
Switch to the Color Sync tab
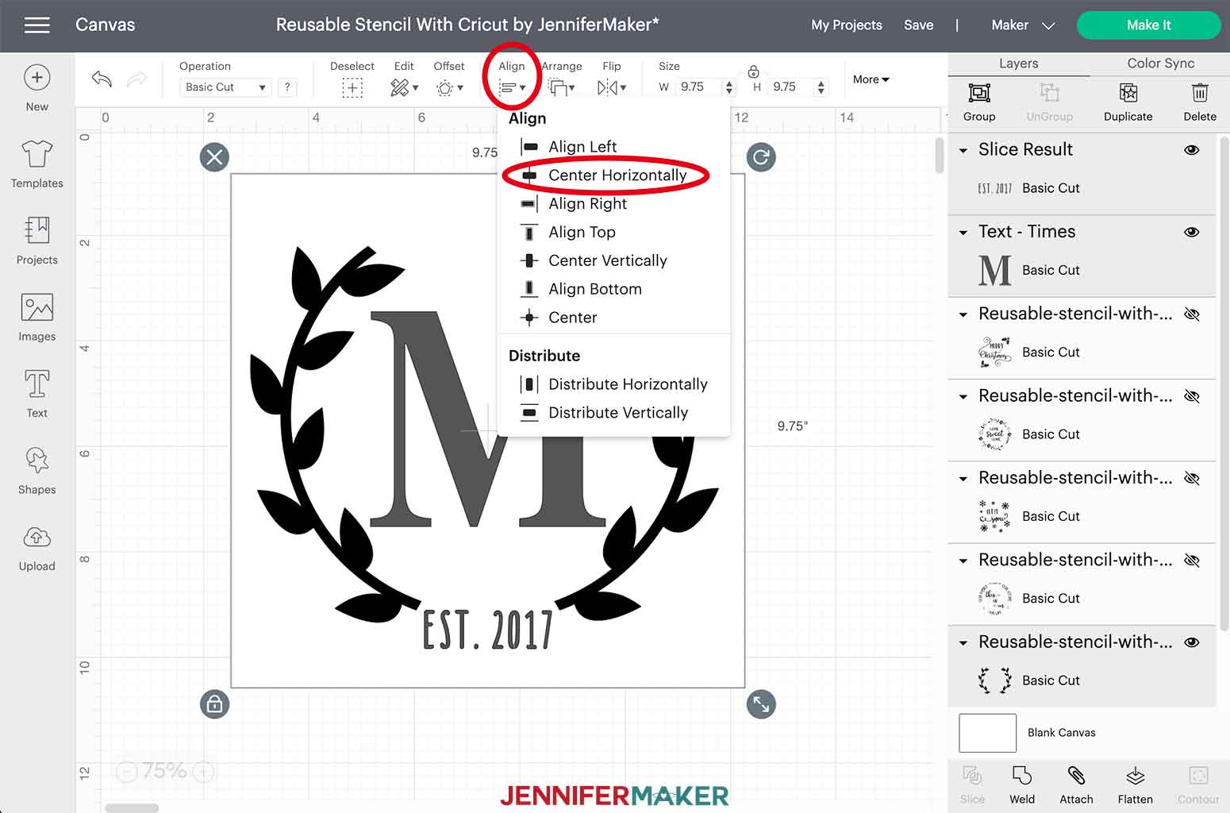pos(1160,64)
